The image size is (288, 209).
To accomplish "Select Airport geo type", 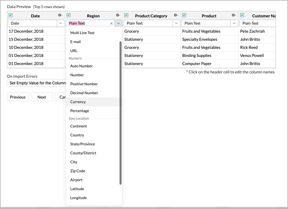I will pos(93,180).
